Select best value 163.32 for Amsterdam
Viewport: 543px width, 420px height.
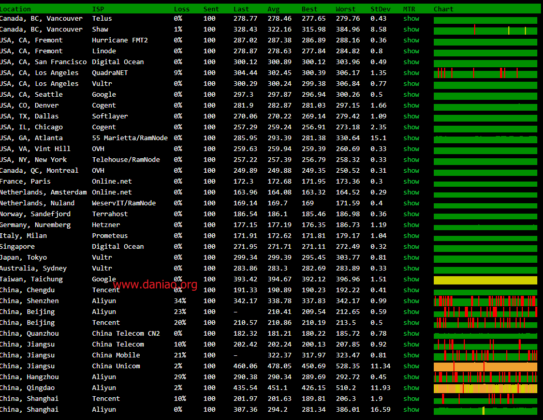tap(313, 192)
